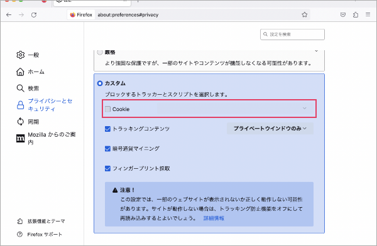This screenshot has height=246, width=377.
Task: Click the magnifier icon for 検索
Action: tap(20, 88)
